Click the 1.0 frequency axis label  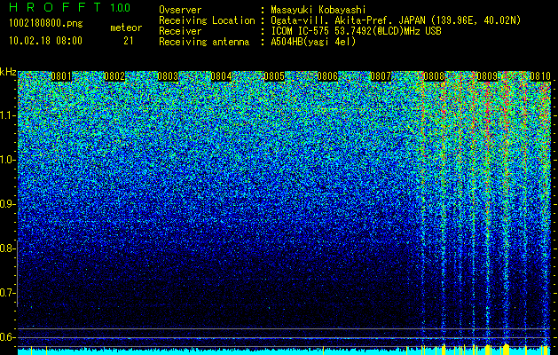click(7, 160)
